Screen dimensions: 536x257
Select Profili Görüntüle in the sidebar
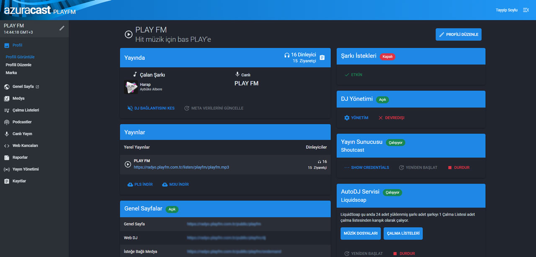(20, 57)
